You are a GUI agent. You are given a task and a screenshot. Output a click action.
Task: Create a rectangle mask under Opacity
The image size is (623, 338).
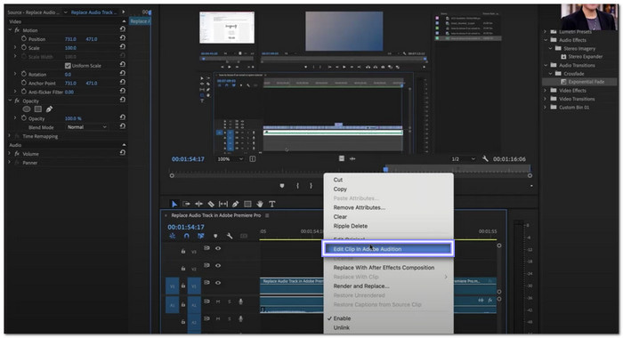[x=37, y=109]
